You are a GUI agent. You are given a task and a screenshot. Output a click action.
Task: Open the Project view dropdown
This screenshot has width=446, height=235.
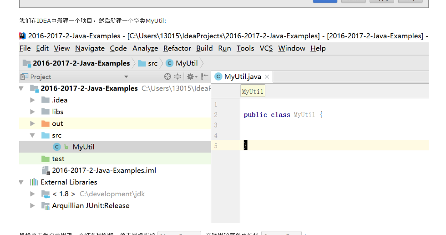point(126,77)
